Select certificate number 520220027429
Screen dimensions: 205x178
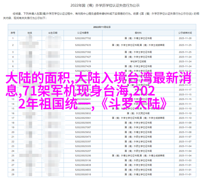pos(83,66)
